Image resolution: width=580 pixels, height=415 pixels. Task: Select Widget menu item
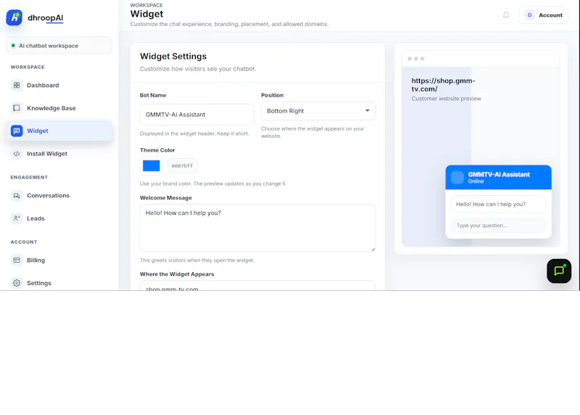pos(59,131)
